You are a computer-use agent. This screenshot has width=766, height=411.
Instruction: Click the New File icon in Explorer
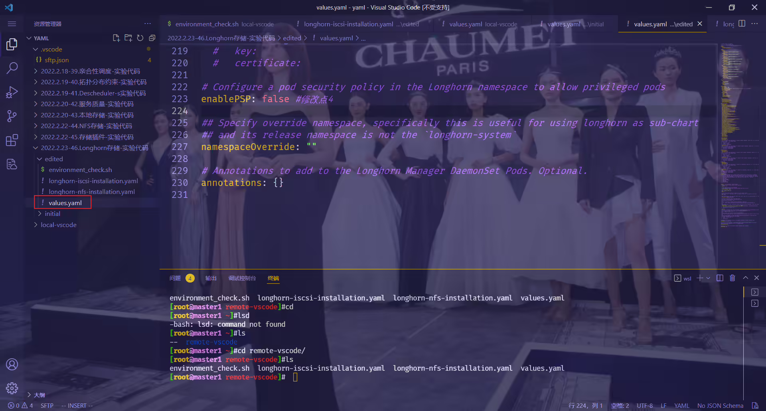click(116, 38)
